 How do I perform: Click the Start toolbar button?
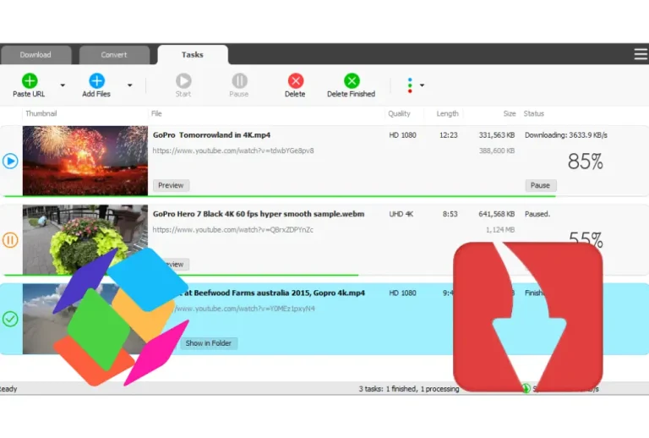click(x=183, y=85)
